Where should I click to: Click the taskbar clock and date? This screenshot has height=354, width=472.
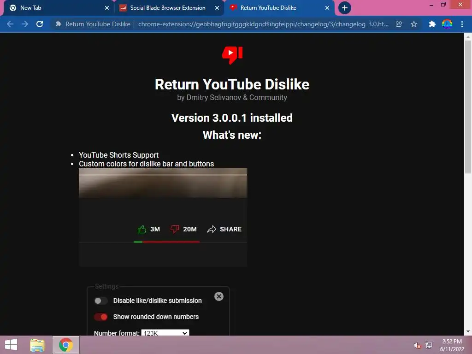pyautogui.click(x=452, y=345)
